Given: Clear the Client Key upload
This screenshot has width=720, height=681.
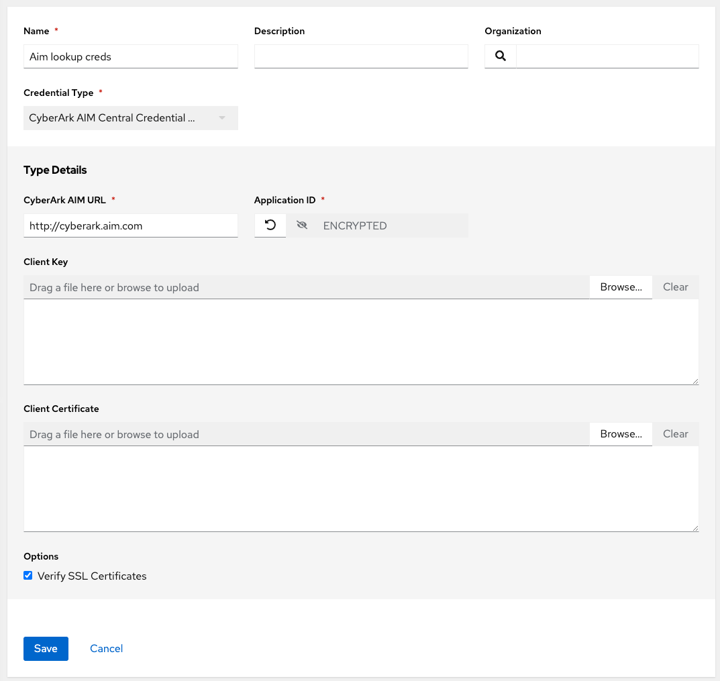Looking at the screenshot, I should (x=675, y=287).
